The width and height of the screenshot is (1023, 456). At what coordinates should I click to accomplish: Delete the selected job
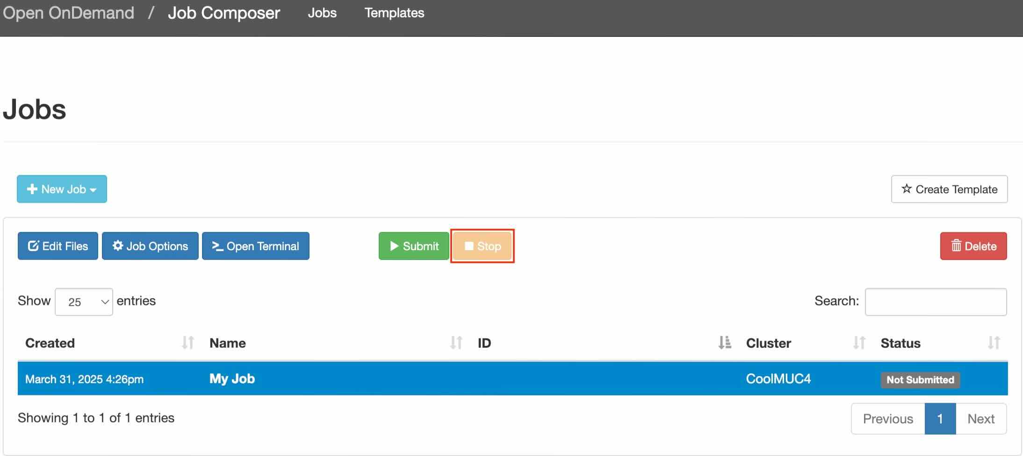point(973,246)
